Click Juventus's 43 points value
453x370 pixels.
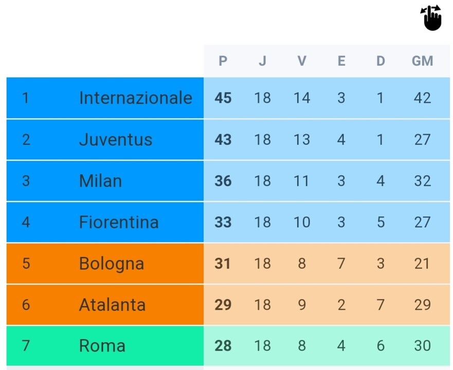click(223, 139)
